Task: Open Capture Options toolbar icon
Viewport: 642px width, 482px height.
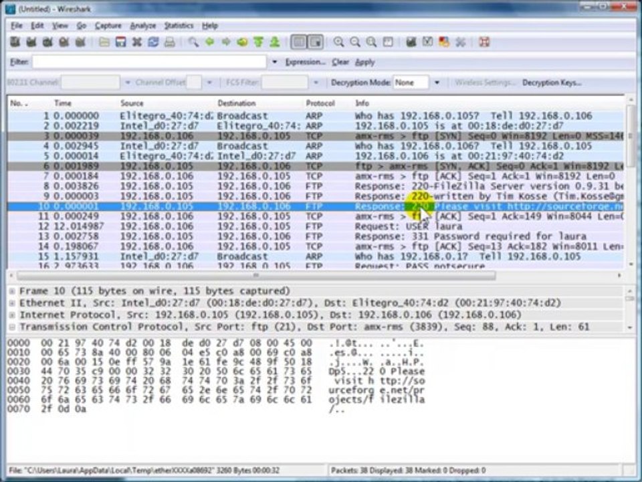Action: 31,42
